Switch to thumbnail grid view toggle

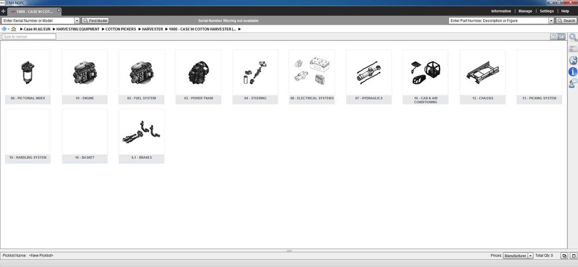tap(561, 36)
